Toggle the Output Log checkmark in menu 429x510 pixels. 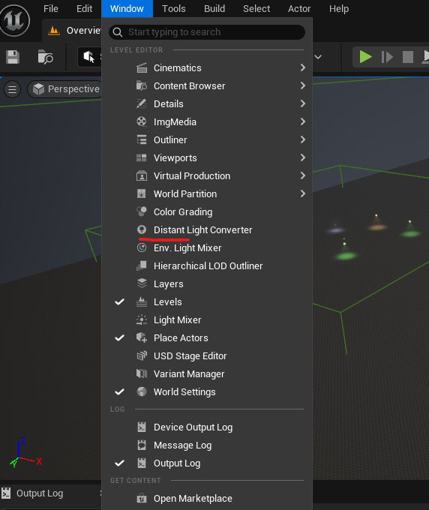click(x=120, y=463)
